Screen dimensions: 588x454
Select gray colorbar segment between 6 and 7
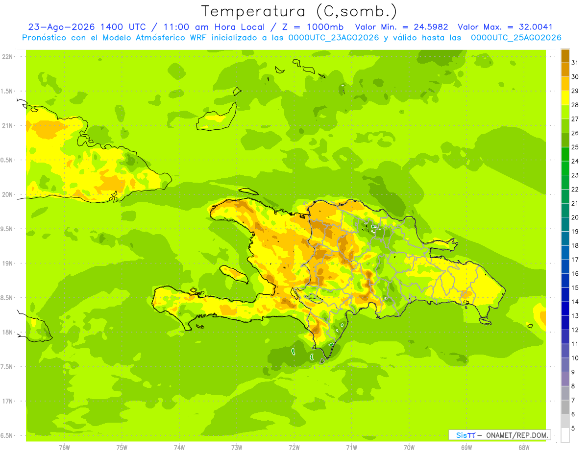tap(565, 407)
